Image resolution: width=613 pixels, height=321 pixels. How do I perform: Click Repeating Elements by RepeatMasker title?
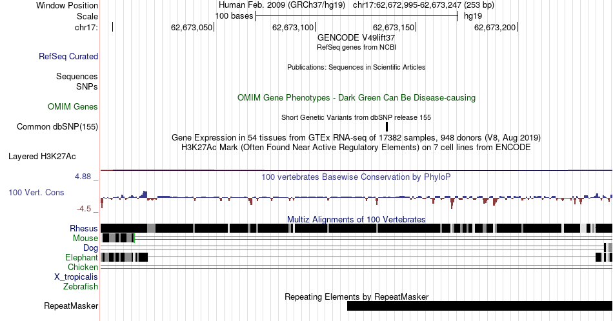(x=356, y=297)
